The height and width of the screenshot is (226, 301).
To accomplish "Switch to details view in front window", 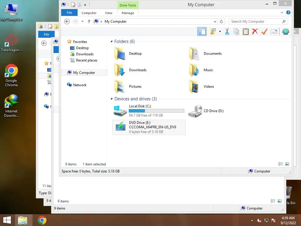I will tap(280, 164).
